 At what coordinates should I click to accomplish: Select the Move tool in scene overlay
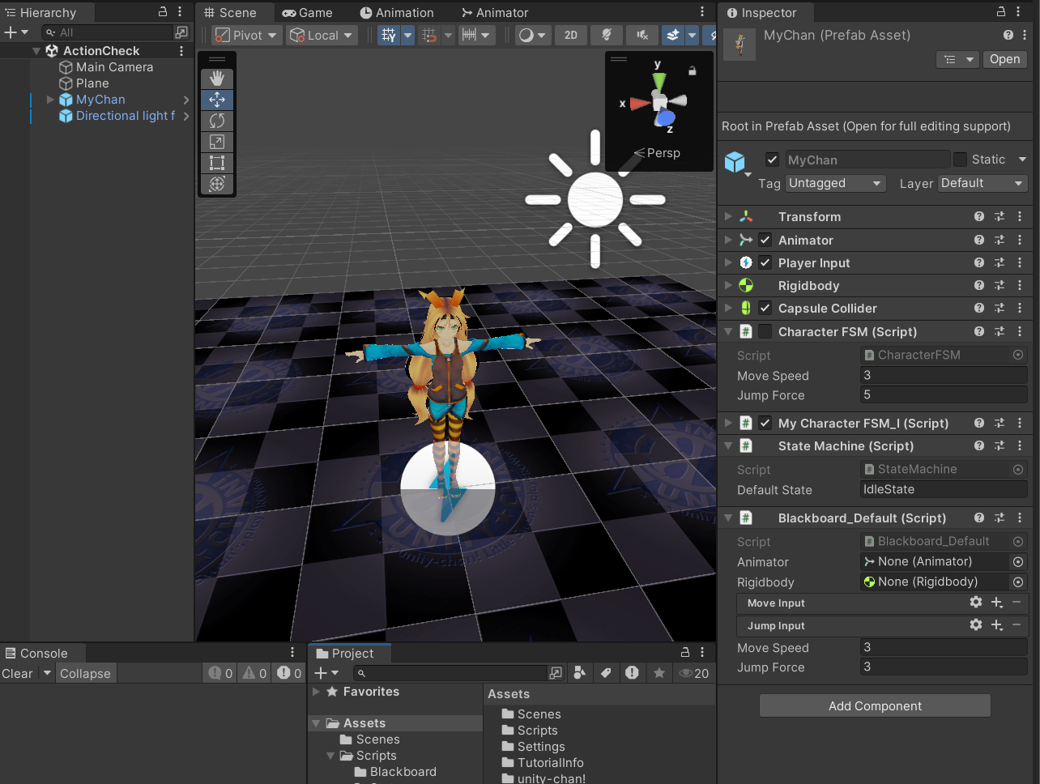[217, 100]
